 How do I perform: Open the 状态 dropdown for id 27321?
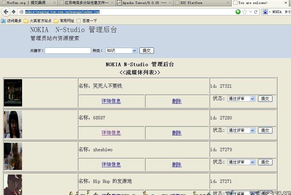click(x=241, y=99)
